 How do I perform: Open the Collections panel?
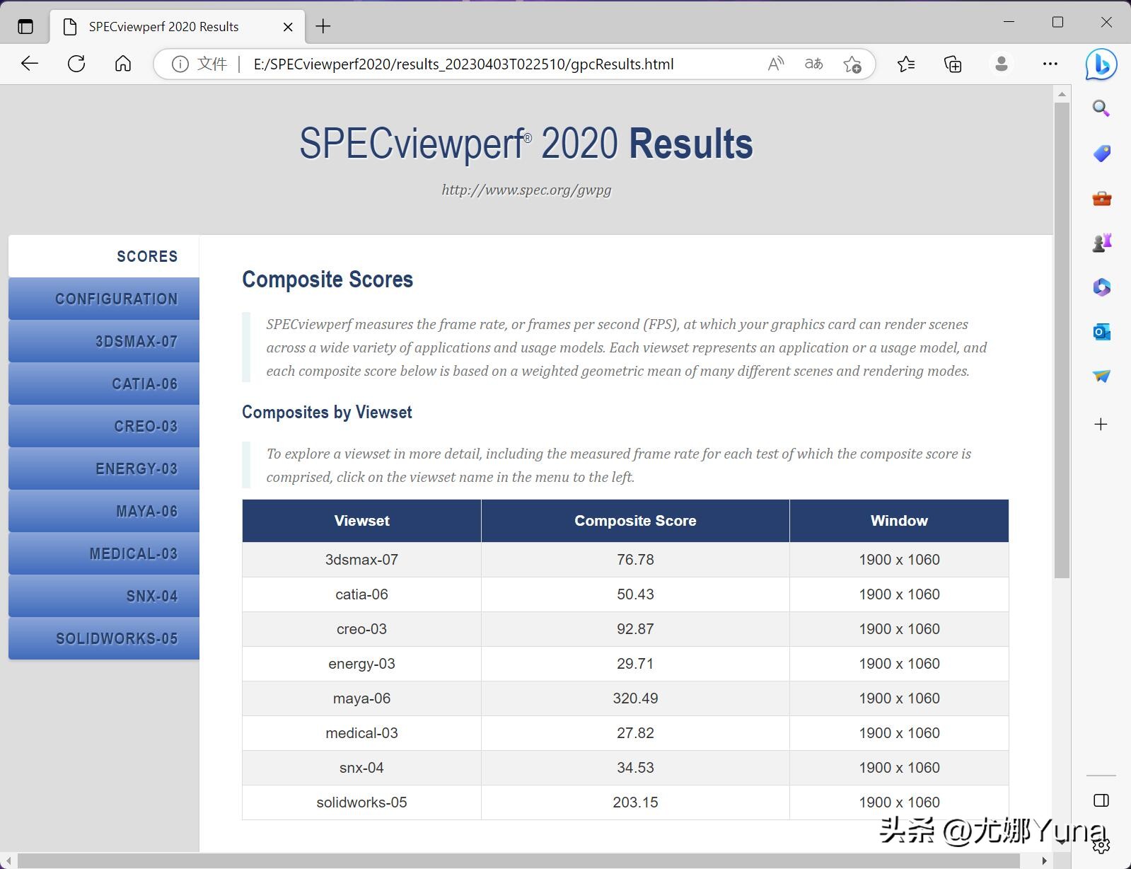(953, 64)
